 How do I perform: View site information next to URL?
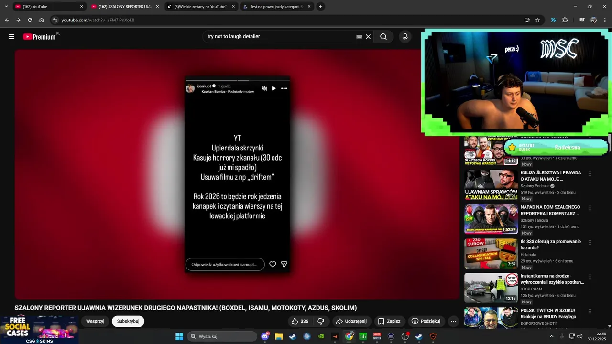55,20
